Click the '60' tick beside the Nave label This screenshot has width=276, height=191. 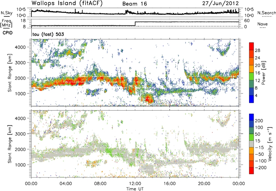click(247, 21)
